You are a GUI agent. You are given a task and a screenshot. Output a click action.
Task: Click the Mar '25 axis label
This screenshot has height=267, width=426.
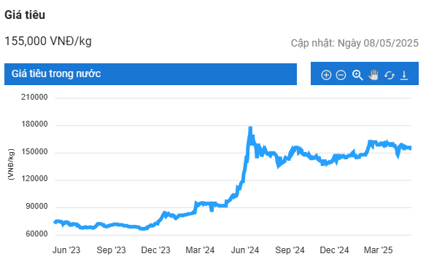pos(378,250)
